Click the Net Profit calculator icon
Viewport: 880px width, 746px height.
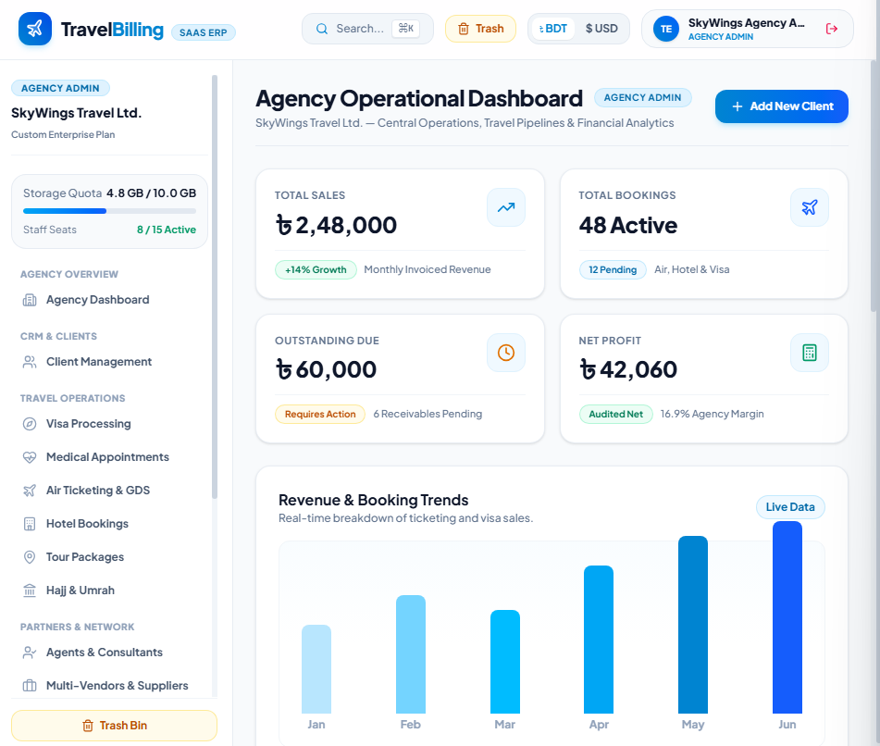pos(810,353)
